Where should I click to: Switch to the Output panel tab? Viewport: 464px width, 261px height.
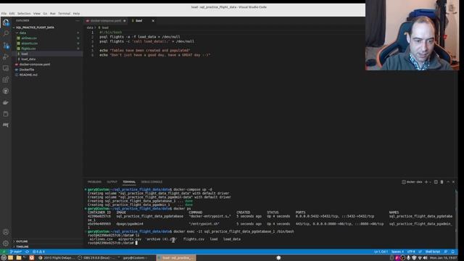[x=112, y=182]
